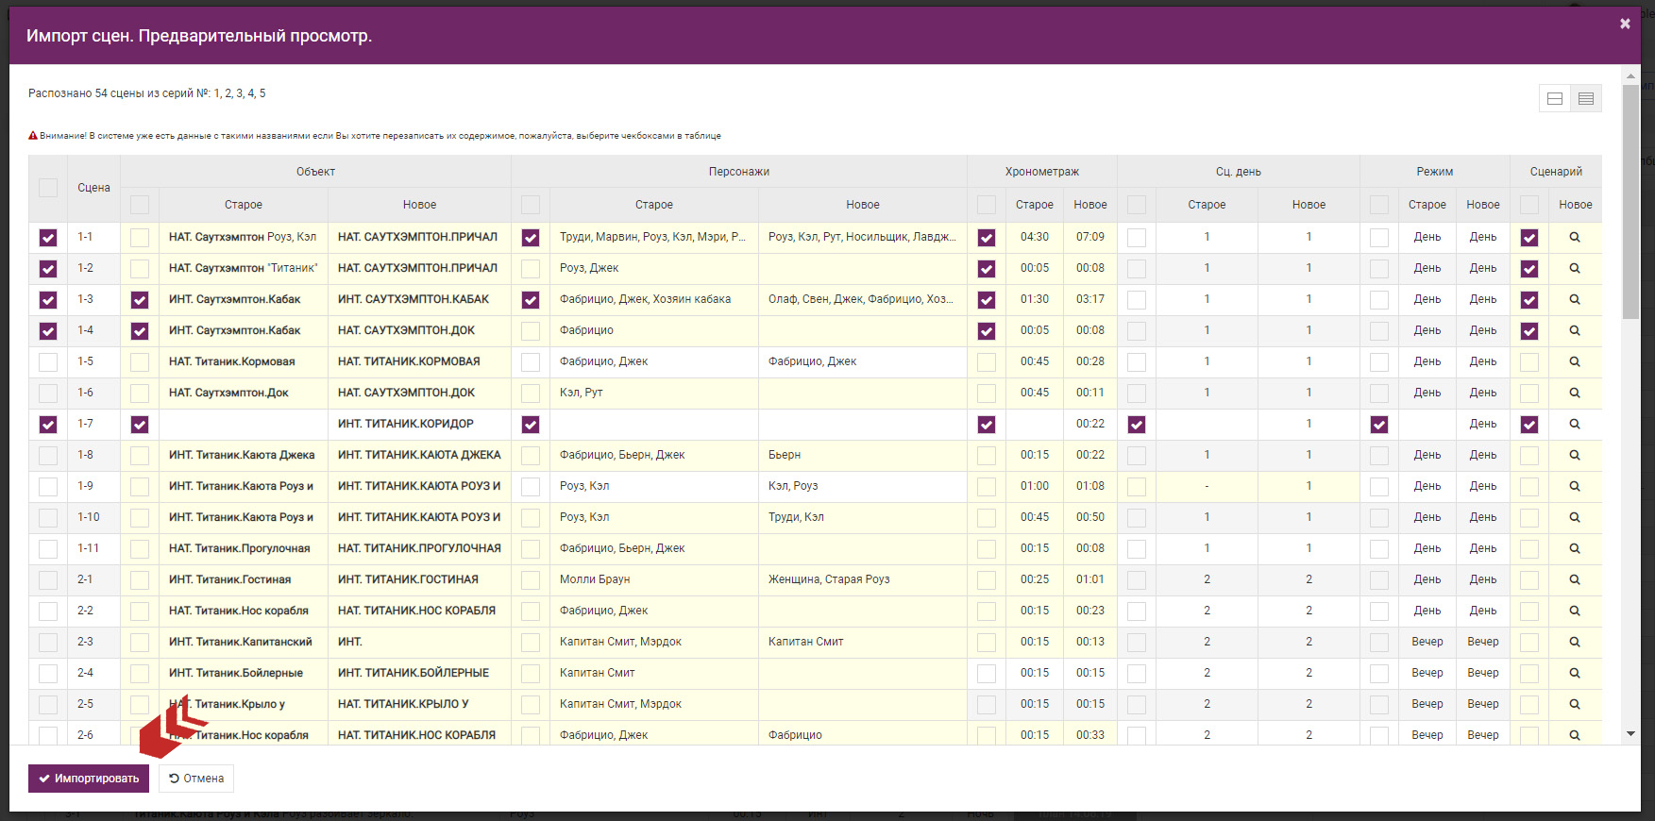This screenshot has width=1655, height=821.
Task: Check the timing checkbox in row 2-2
Action: click(x=987, y=612)
